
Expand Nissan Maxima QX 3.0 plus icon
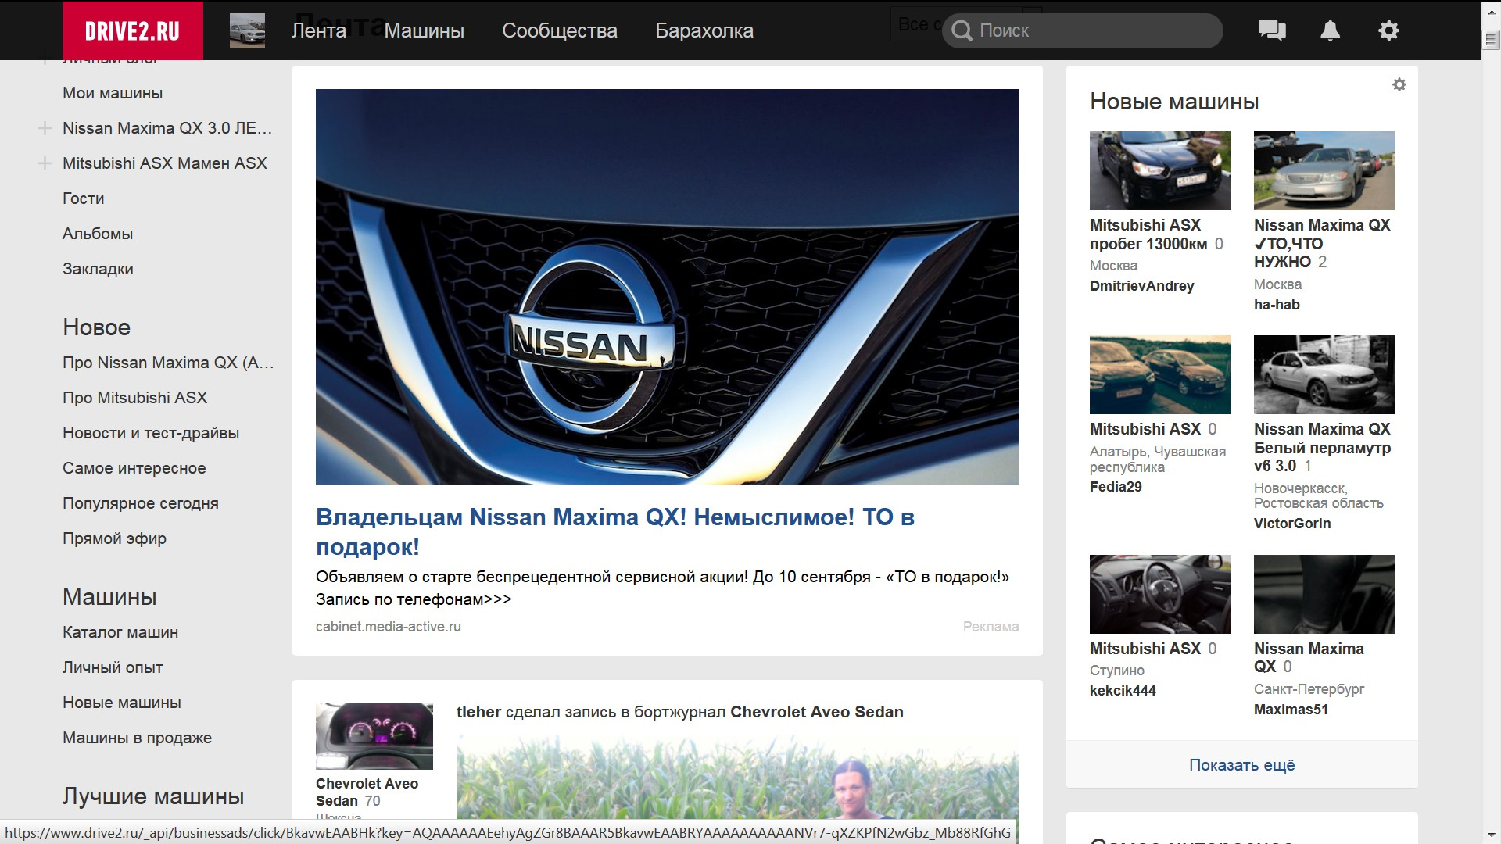point(45,128)
